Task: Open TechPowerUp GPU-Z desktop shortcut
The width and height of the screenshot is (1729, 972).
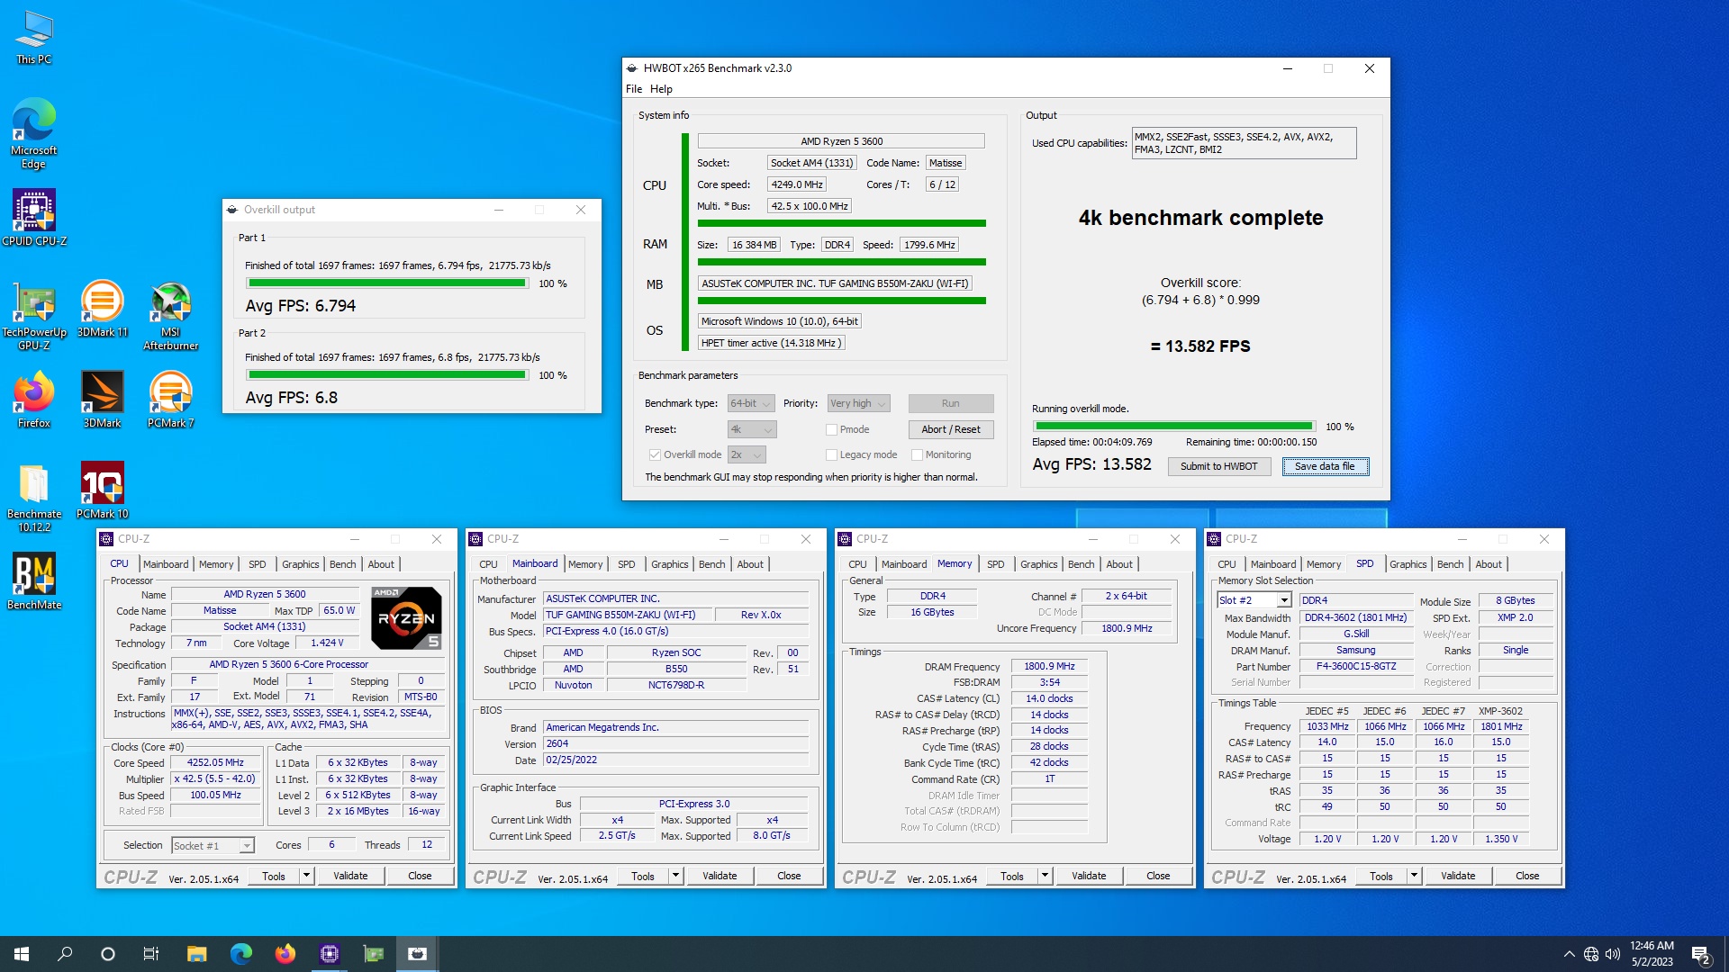Action: point(34,315)
